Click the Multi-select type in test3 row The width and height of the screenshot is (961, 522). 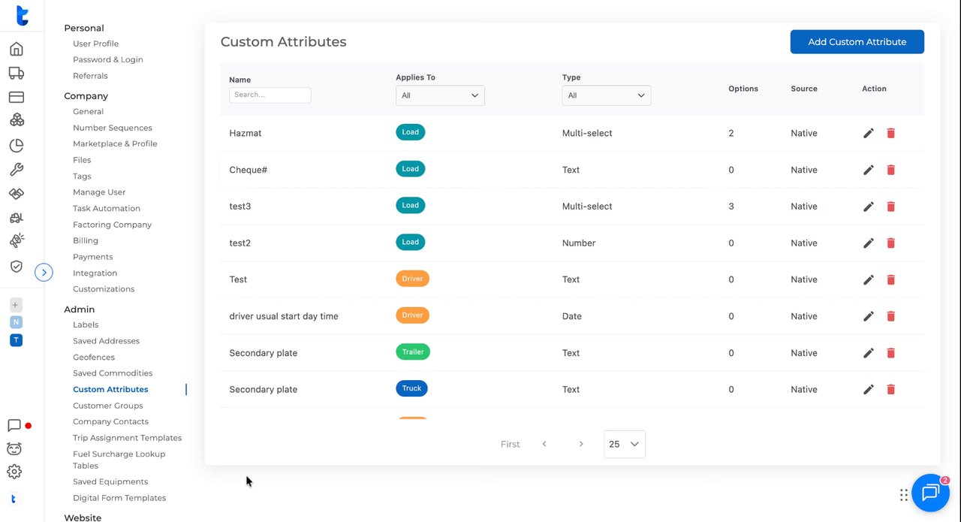[587, 207]
